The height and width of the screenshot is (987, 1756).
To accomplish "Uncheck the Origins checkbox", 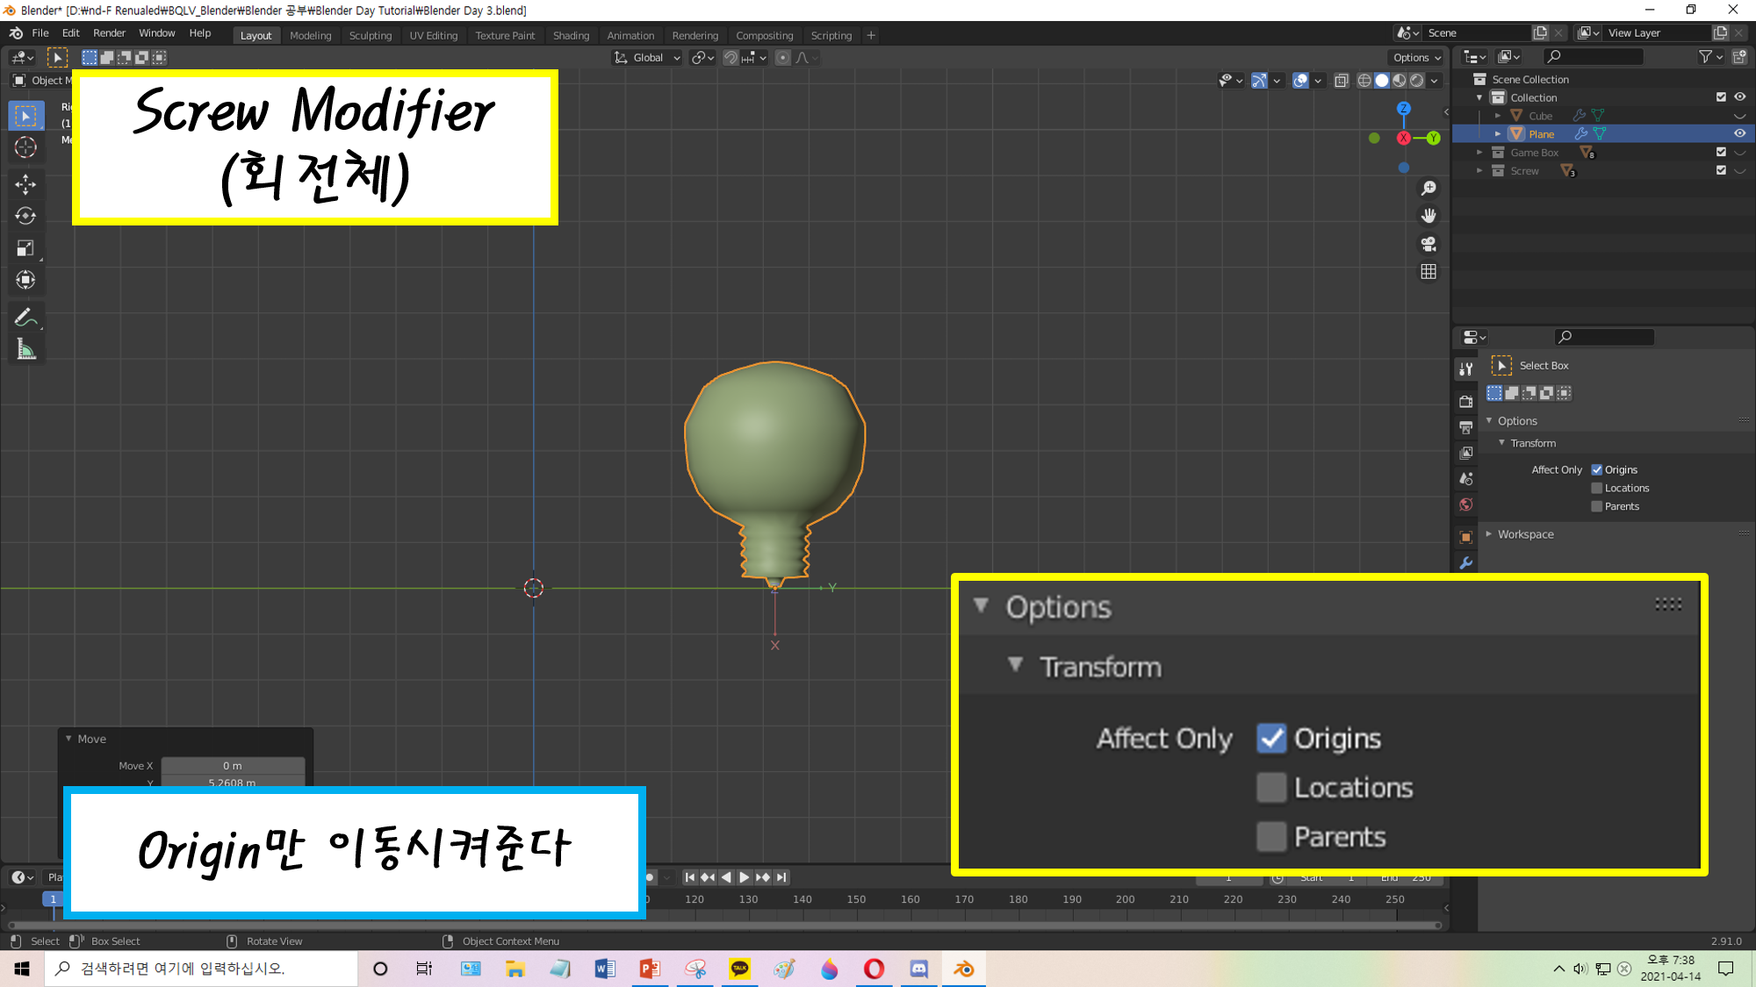I will 1597,469.
